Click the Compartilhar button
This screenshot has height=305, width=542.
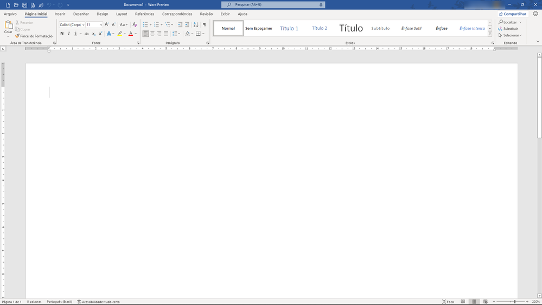[513, 14]
